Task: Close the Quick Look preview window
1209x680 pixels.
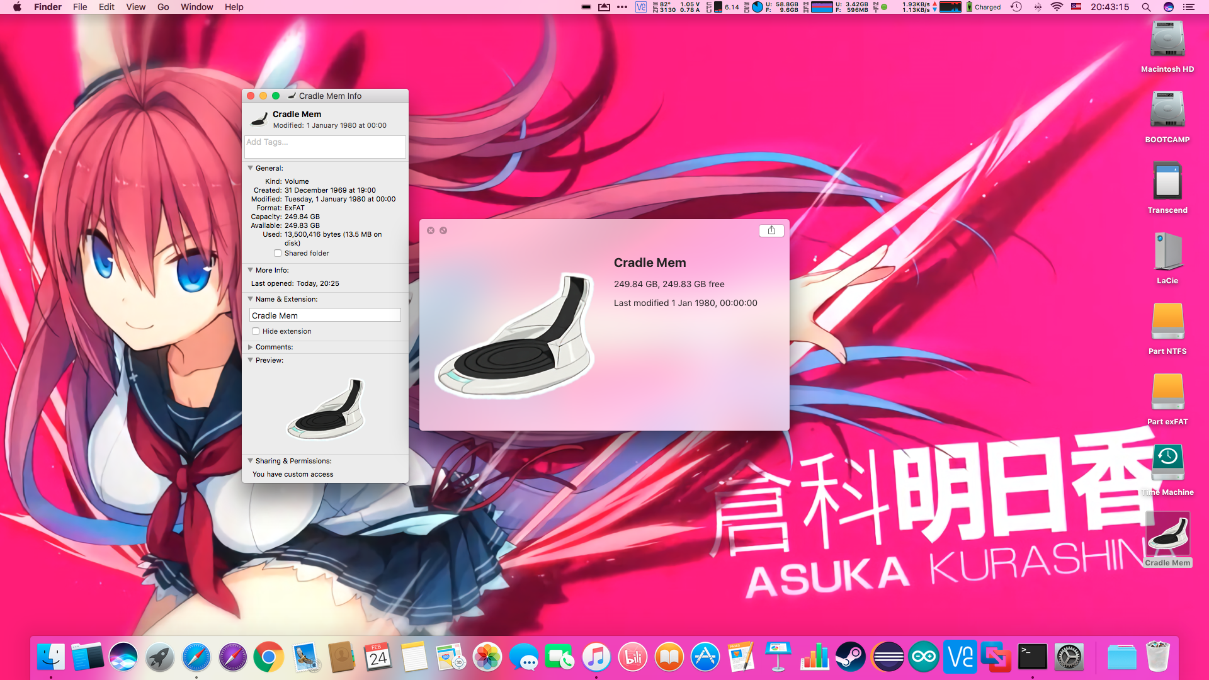Action: (431, 230)
